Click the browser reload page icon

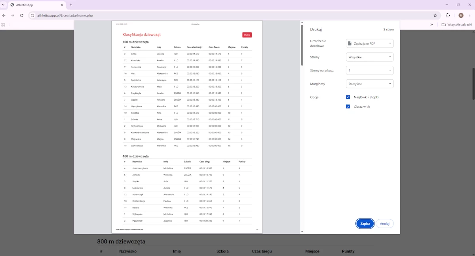pyautogui.click(x=21, y=15)
